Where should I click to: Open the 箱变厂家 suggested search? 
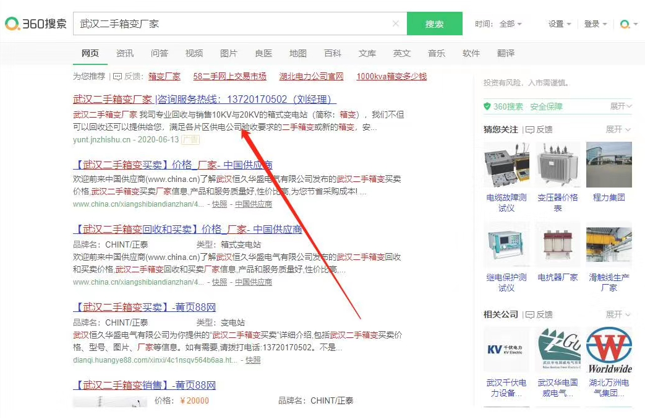[164, 77]
